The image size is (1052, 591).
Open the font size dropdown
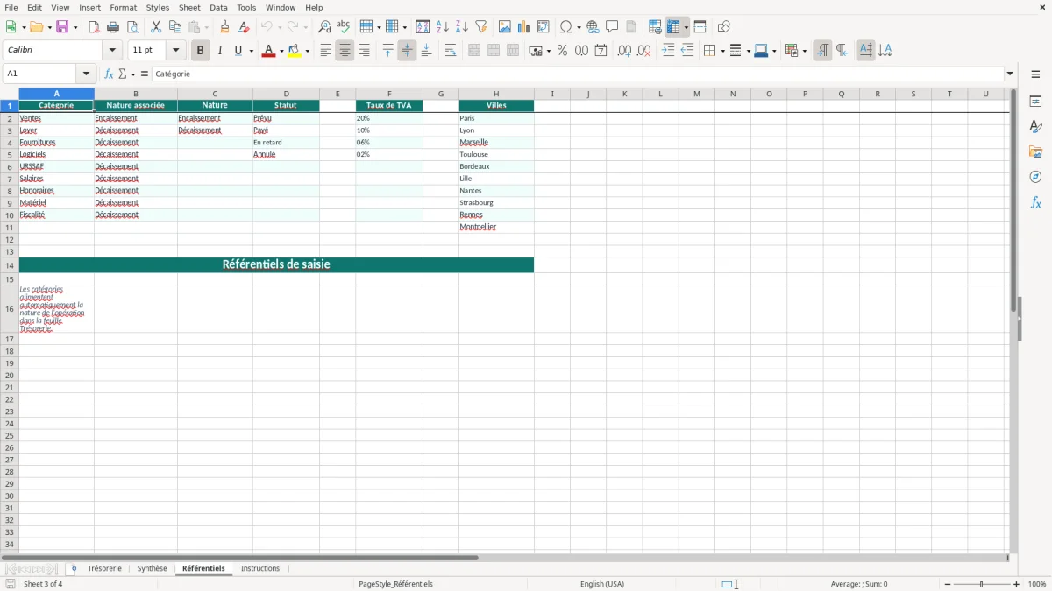coord(175,51)
